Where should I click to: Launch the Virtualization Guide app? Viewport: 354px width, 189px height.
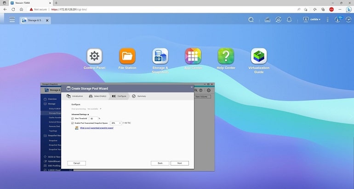point(259,56)
